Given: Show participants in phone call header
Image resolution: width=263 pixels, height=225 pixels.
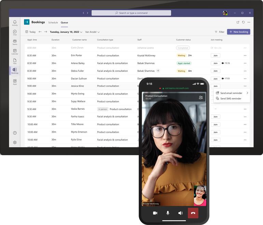Looking at the screenshot, I should 201,97.
